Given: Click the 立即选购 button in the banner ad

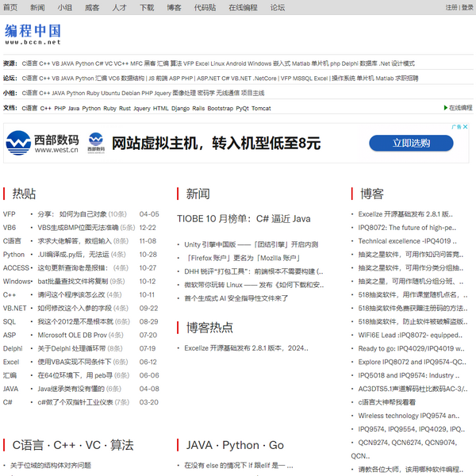Looking at the screenshot, I should pos(411,143).
